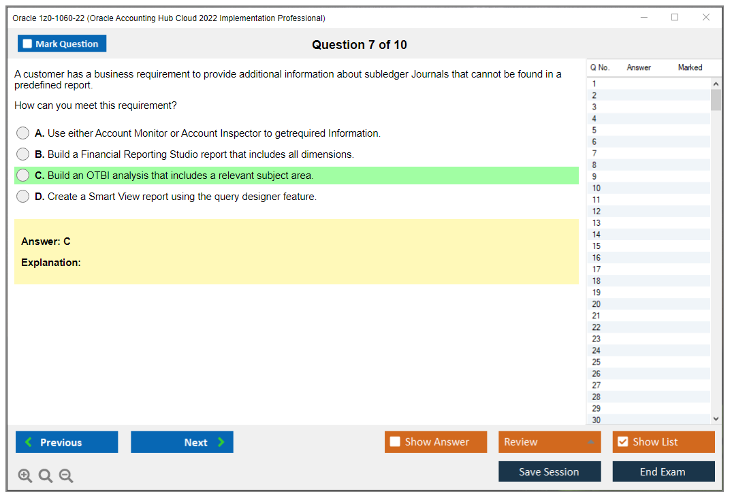
Task: Go to the Next question
Action: tap(182, 442)
